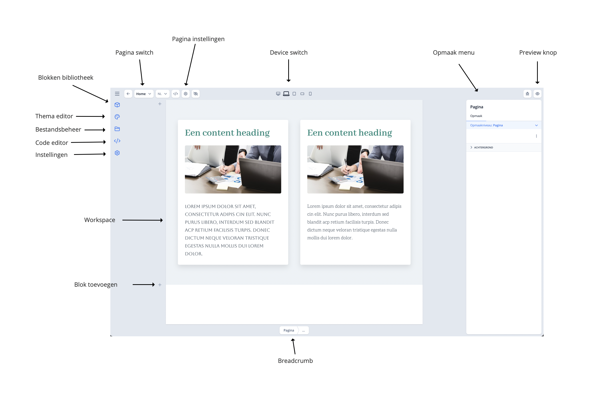The width and height of the screenshot is (599, 405).
Task: Open Pagina instellingen gear in toolbar
Action: pos(186,94)
